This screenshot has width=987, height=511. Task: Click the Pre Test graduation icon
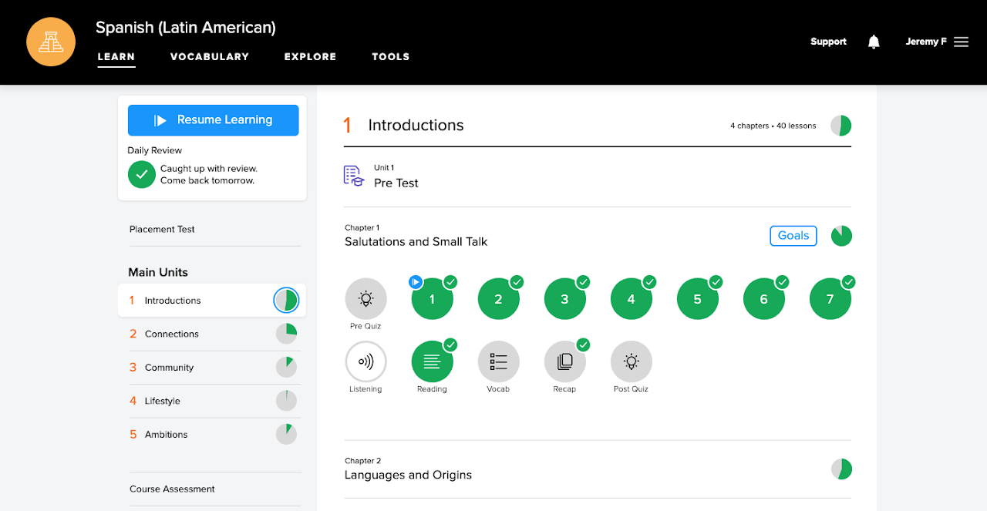[x=354, y=176]
